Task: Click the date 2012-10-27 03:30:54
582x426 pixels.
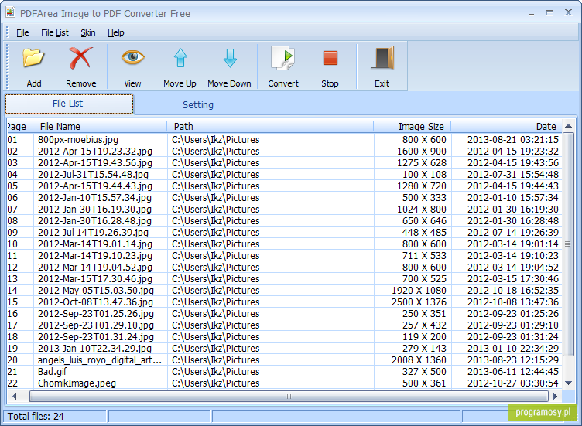Action: [513, 383]
